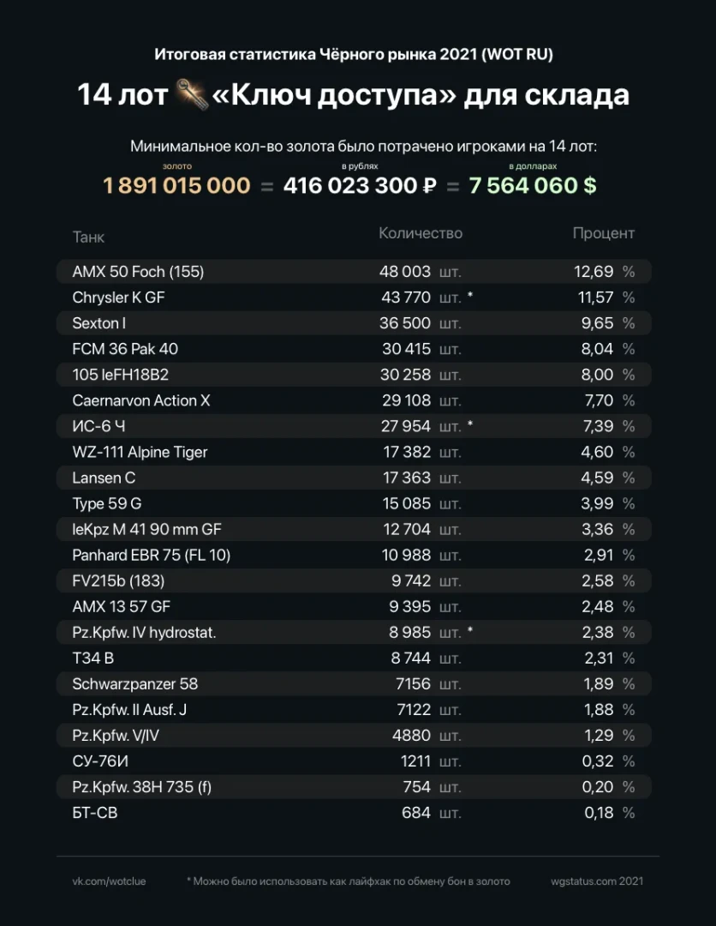The height and width of the screenshot is (926, 716).
Task: Click the asterisk next to Chrysler K GF quantity
Action: pos(470,298)
